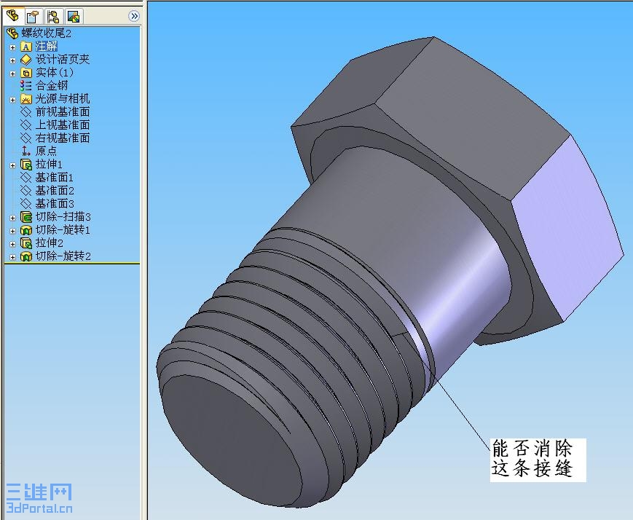Image resolution: width=633 pixels, height=520 pixels.
Task: Expand the 注解 annotations node
Action: coord(12,47)
